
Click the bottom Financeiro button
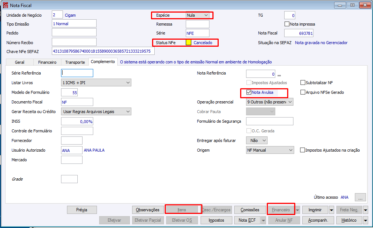point(281,210)
